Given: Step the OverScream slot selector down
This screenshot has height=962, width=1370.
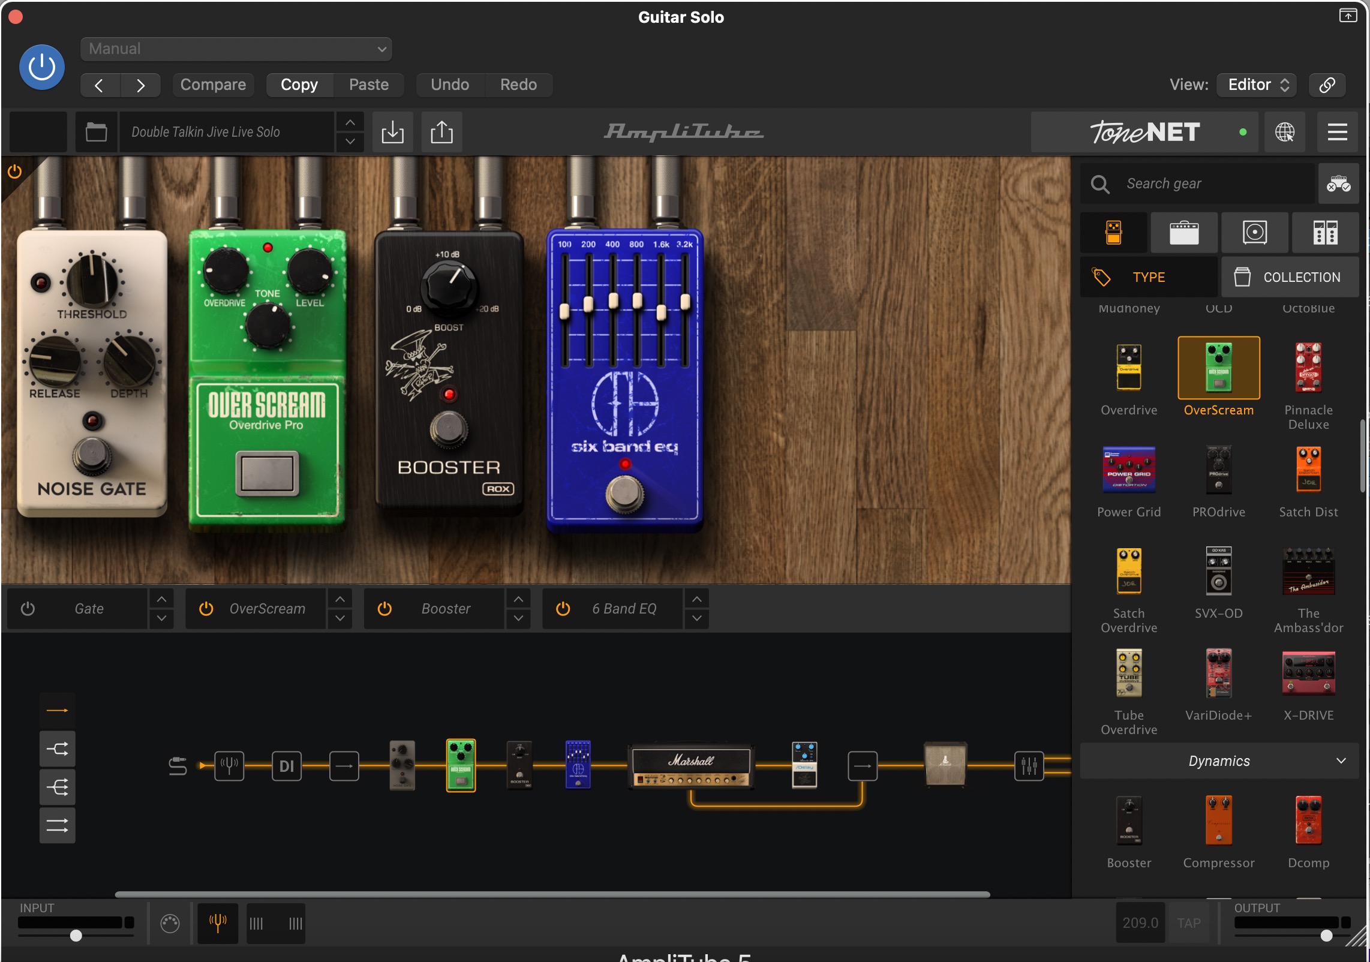Looking at the screenshot, I should pos(340,618).
